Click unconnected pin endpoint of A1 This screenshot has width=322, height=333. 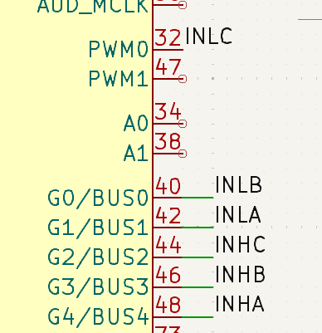(x=183, y=154)
